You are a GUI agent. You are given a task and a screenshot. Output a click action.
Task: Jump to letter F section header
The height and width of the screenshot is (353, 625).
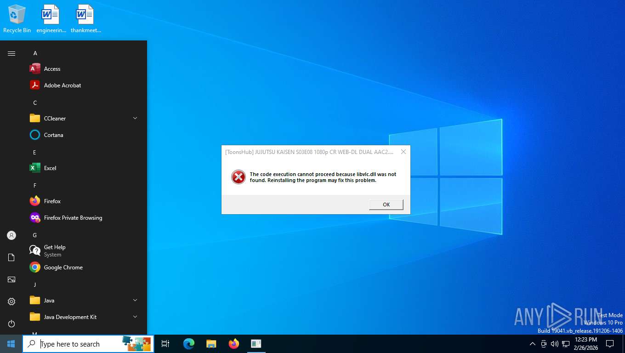[34, 186]
